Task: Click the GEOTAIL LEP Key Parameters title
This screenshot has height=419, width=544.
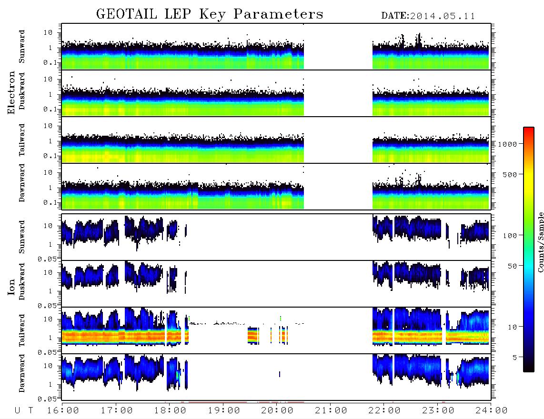Action: [x=210, y=14]
